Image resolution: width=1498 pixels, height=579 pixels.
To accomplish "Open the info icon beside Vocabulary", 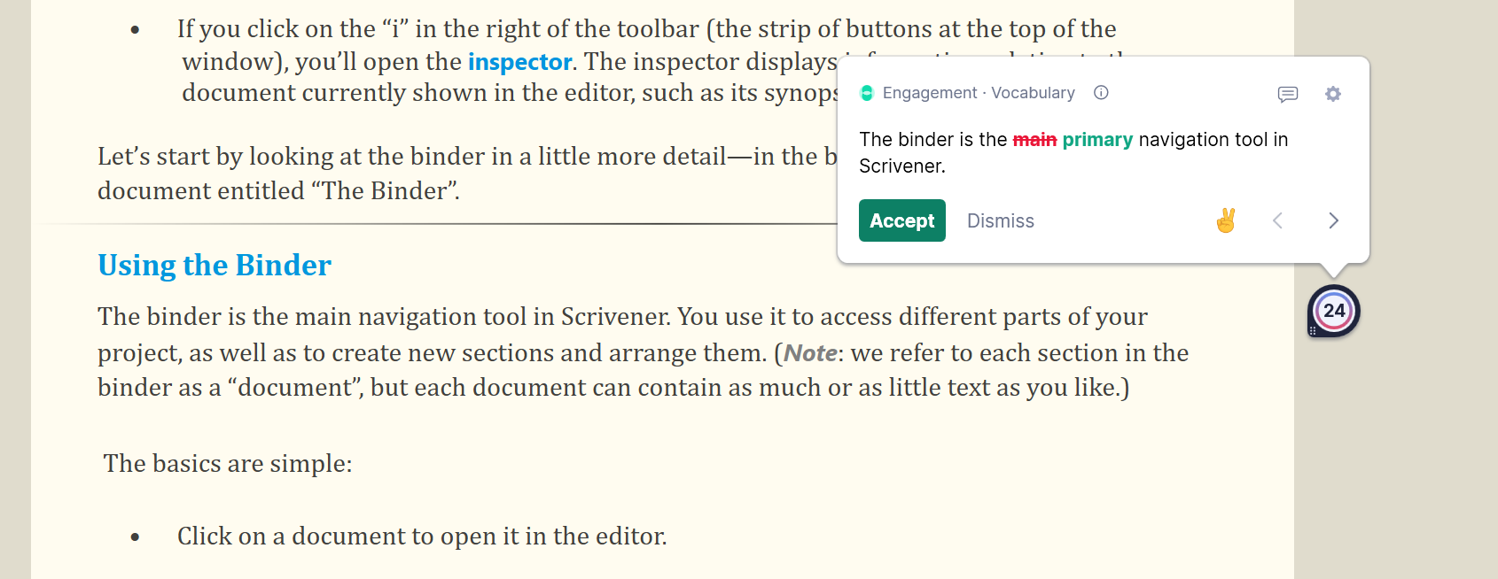I will click(x=1101, y=93).
